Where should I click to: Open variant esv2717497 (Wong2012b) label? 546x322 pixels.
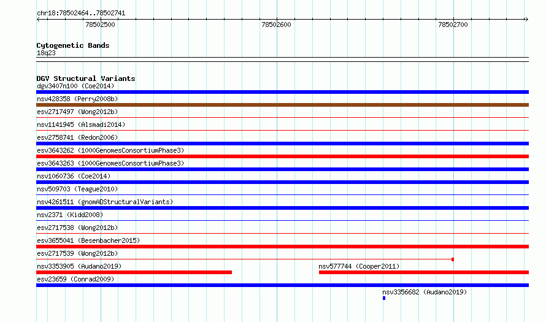[77, 112]
